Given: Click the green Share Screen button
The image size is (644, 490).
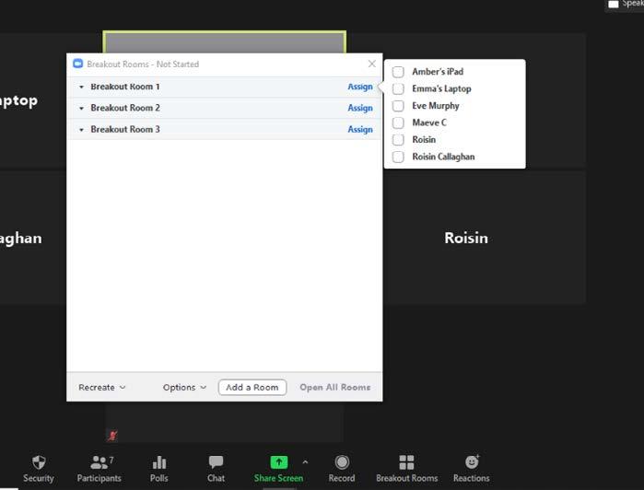Looking at the screenshot, I should coord(279,468).
